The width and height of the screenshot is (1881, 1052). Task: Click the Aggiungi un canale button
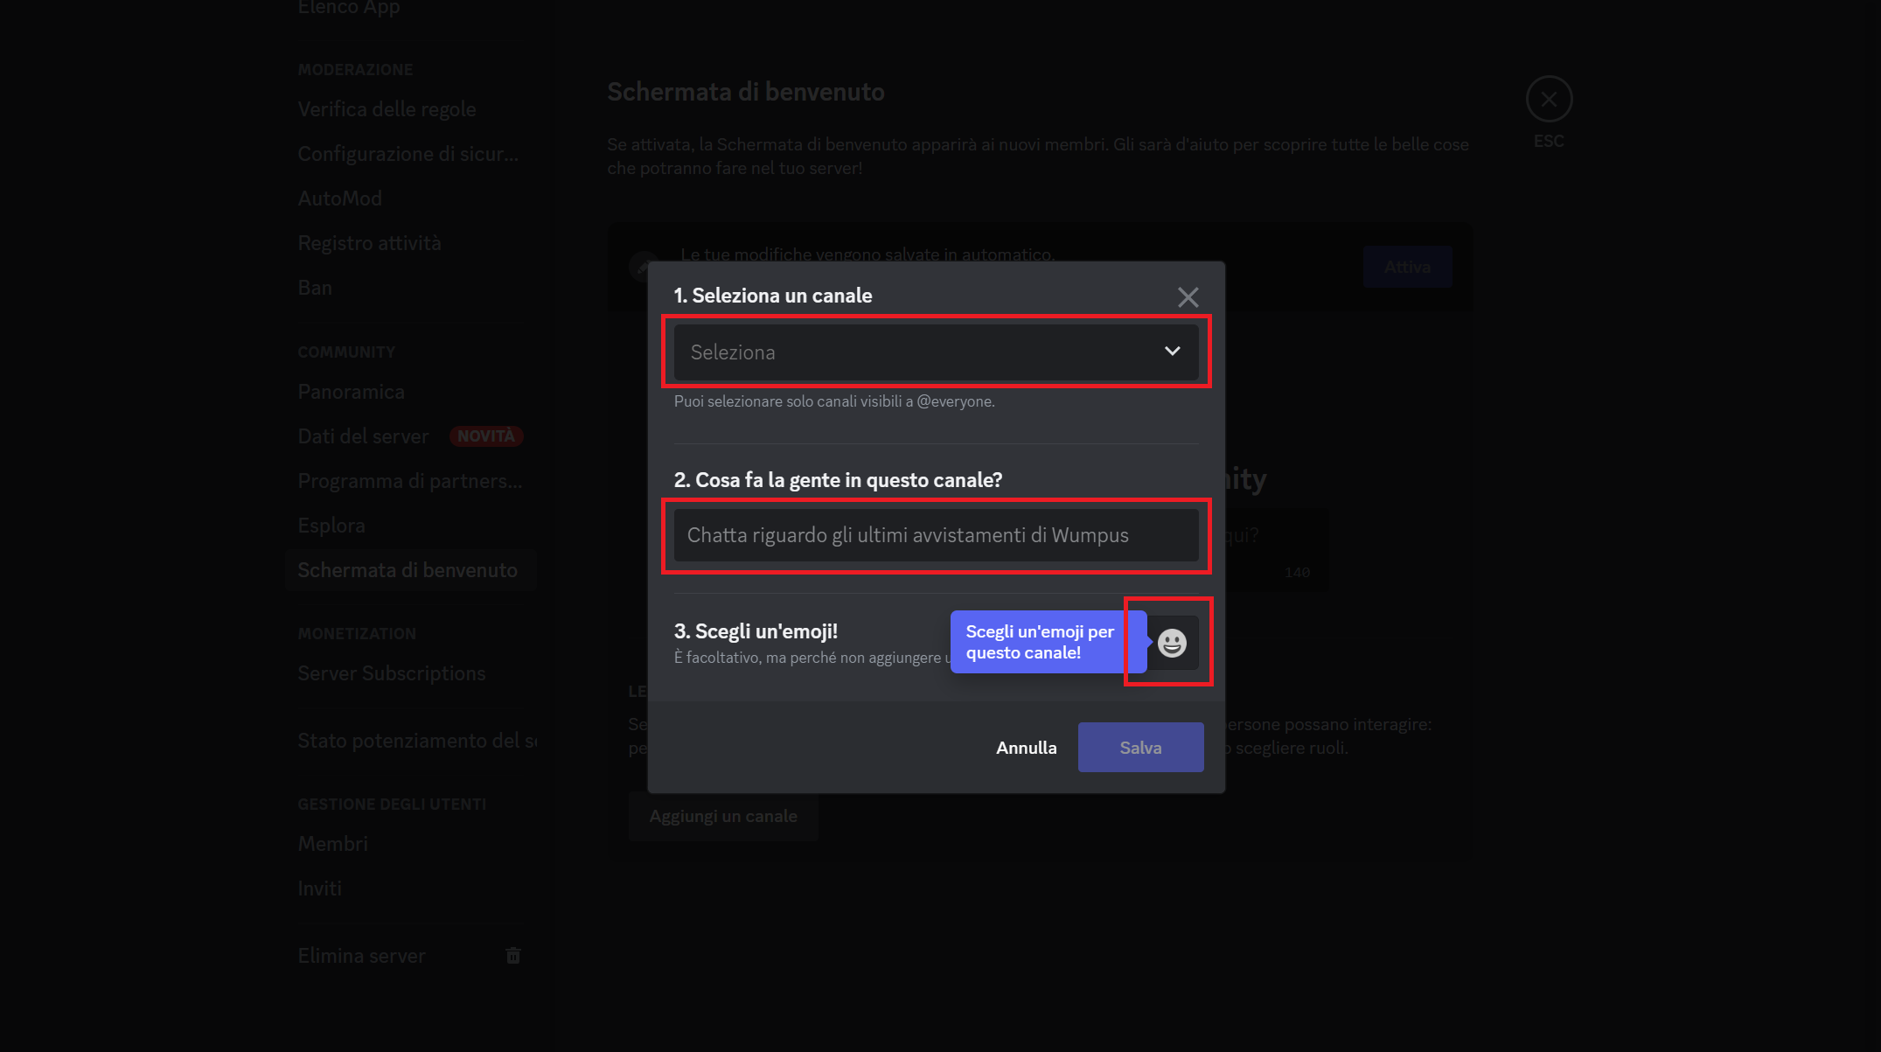pos(722,816)
